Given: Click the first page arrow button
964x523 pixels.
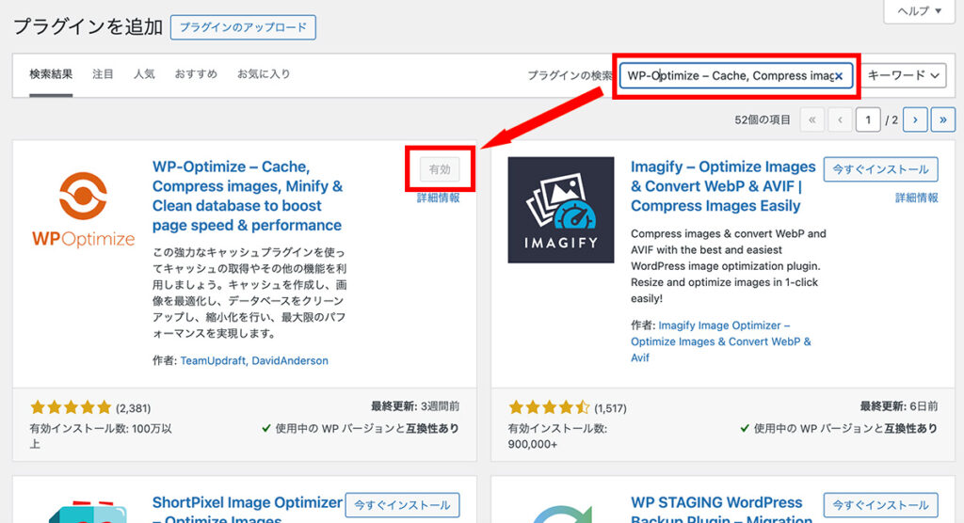Looking at the screenshot, I should click(x=811, y=119).
